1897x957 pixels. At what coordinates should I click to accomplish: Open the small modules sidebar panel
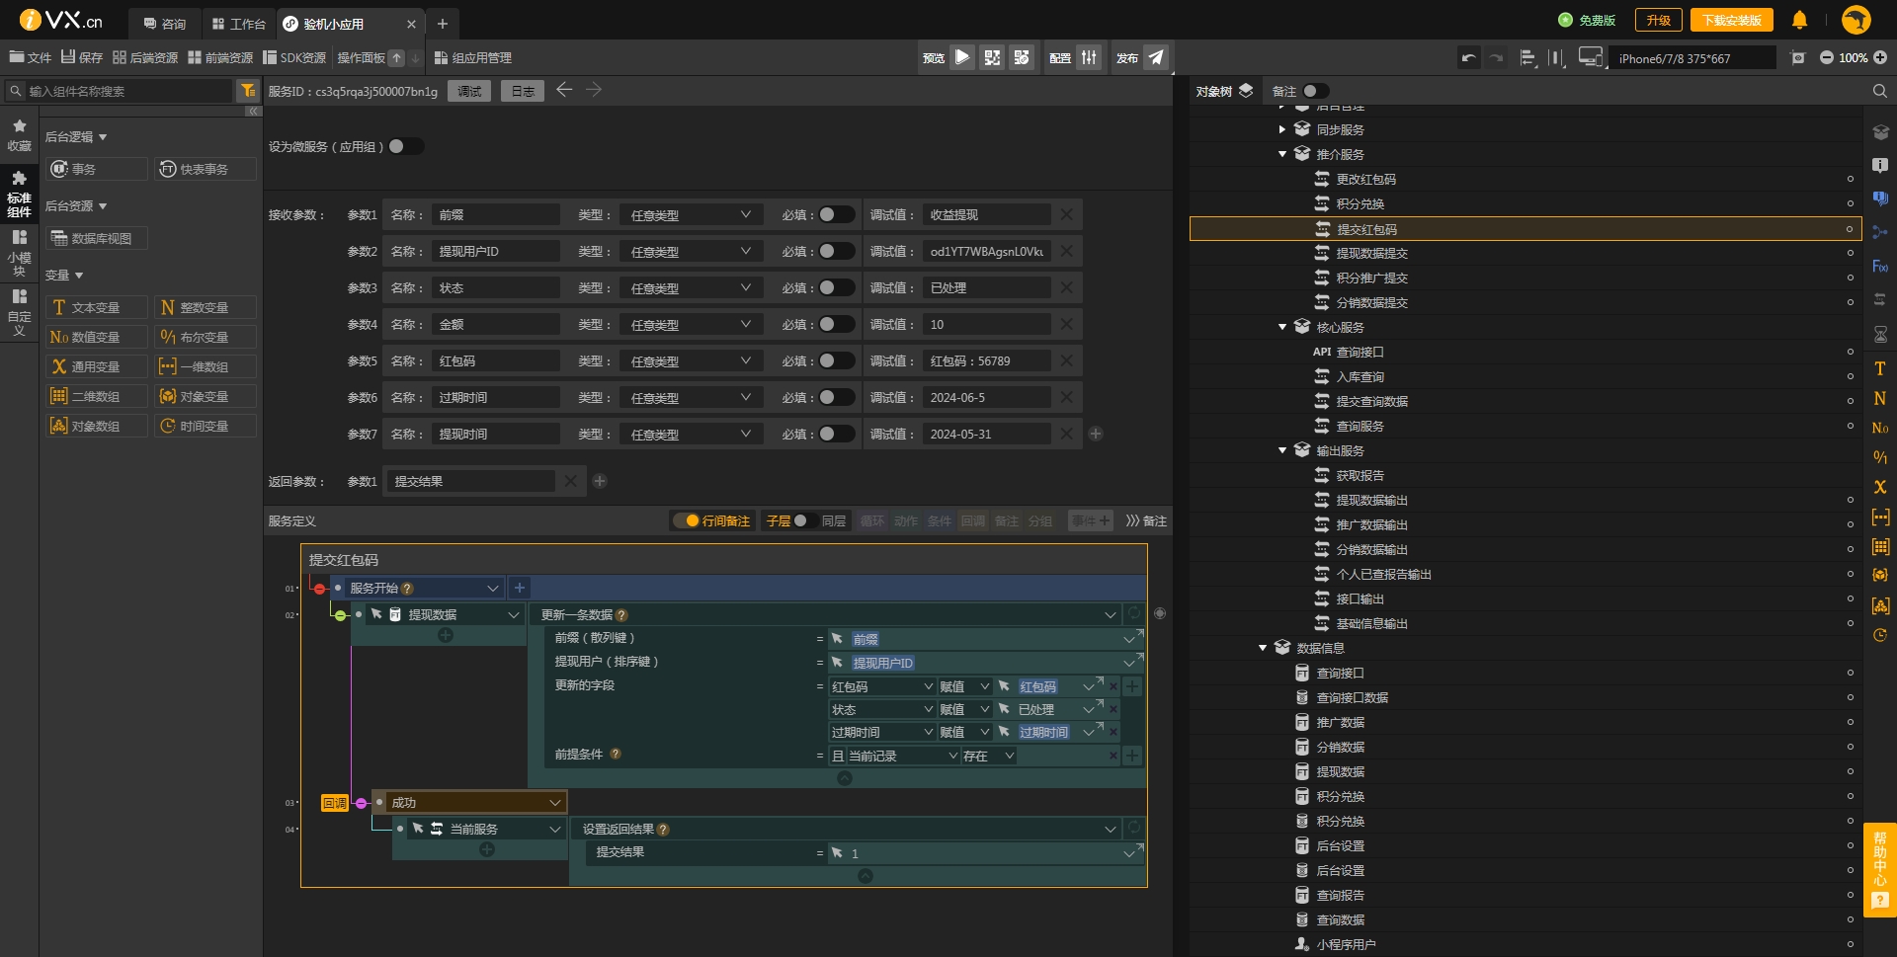(19, 253)
